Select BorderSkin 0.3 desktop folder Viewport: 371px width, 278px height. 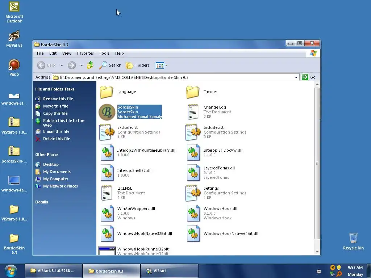pos(14,244)
